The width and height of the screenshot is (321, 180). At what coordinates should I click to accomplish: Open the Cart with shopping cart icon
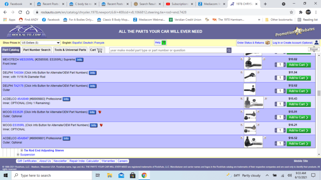pos(97,50)
